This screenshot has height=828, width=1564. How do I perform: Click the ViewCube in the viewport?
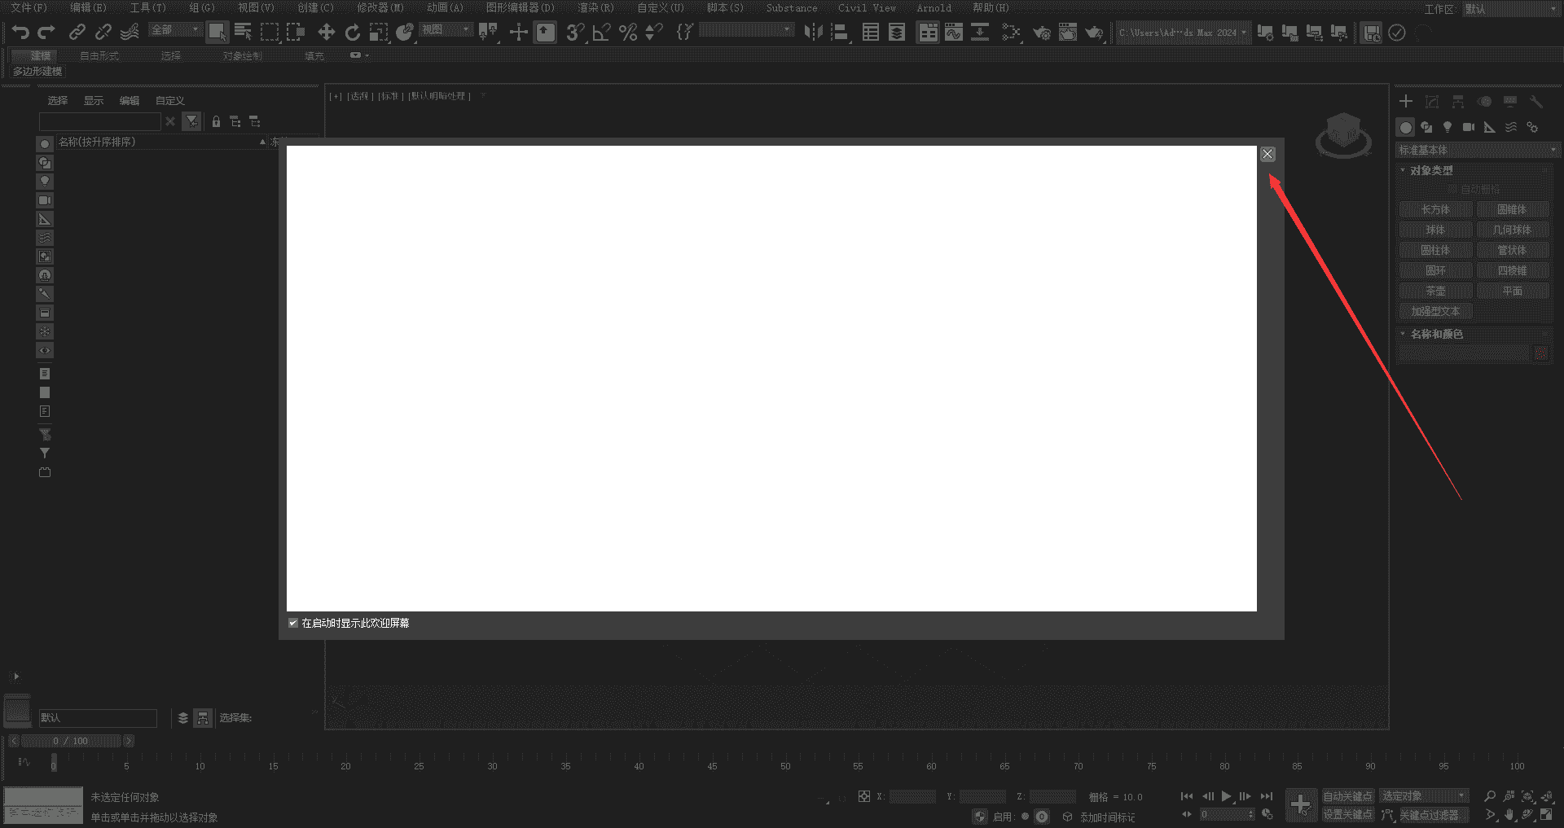pyautogui.click(x=1342, y=135)
